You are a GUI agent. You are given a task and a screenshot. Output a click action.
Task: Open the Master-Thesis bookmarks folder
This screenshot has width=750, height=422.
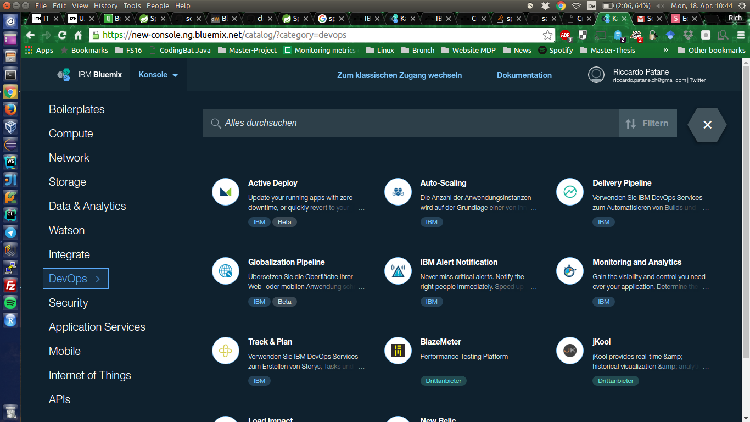pyautogui.click(x=607, y=50)
